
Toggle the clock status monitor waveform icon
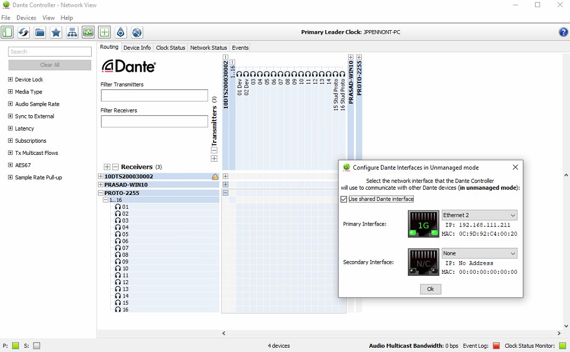[x=88, y=32]
